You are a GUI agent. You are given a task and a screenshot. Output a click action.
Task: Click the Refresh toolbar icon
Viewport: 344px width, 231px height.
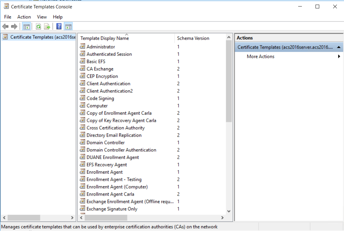click(38, 26)
